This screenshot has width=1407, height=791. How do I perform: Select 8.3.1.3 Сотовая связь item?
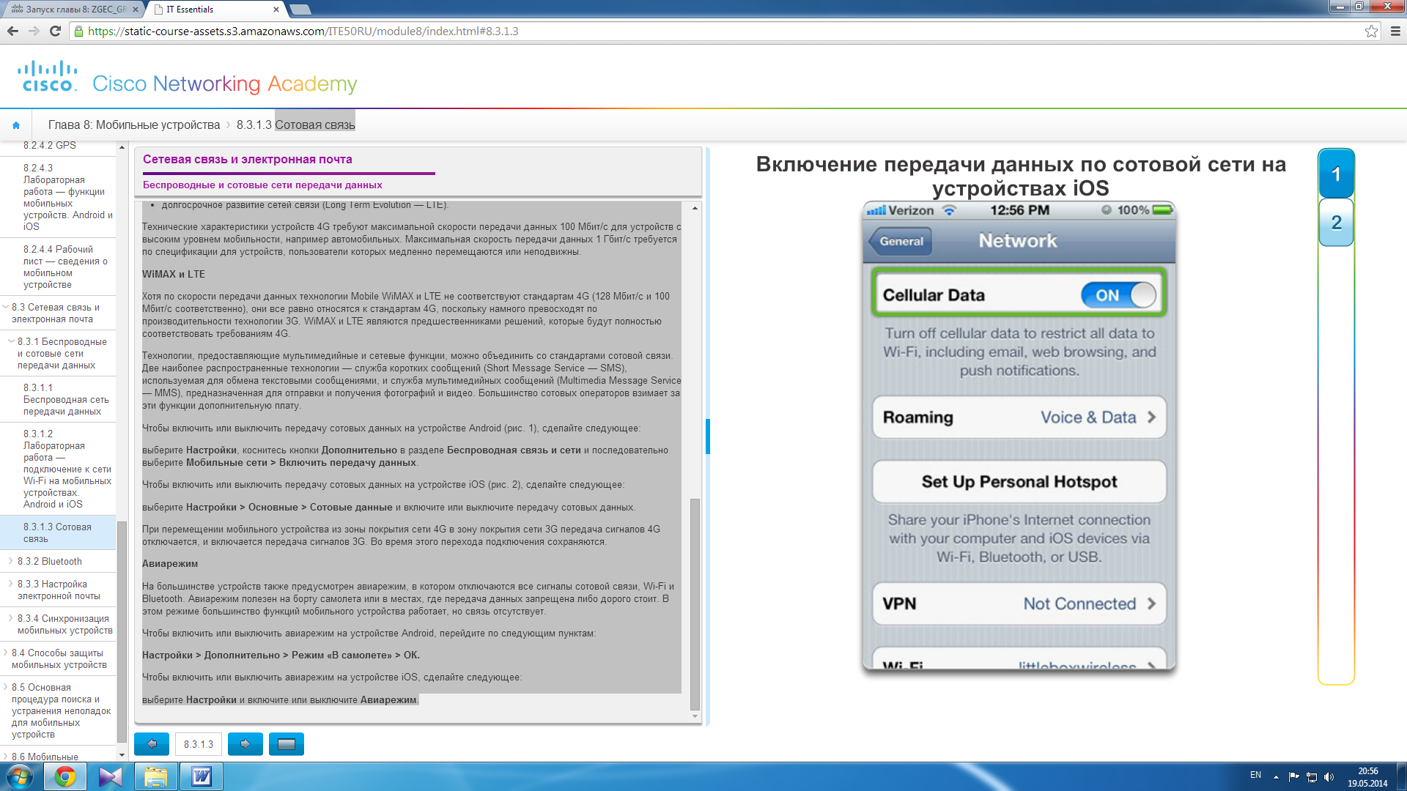[x=57, y=532]
